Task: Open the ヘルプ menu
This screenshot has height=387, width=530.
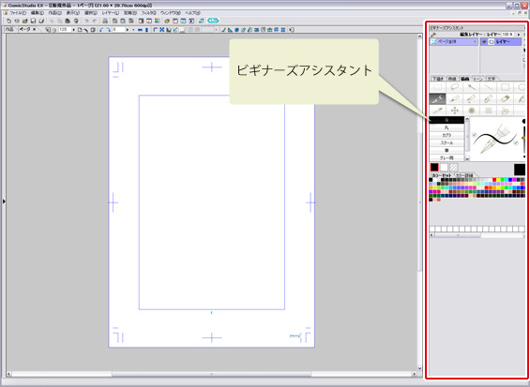Action: tap(192, 13)
